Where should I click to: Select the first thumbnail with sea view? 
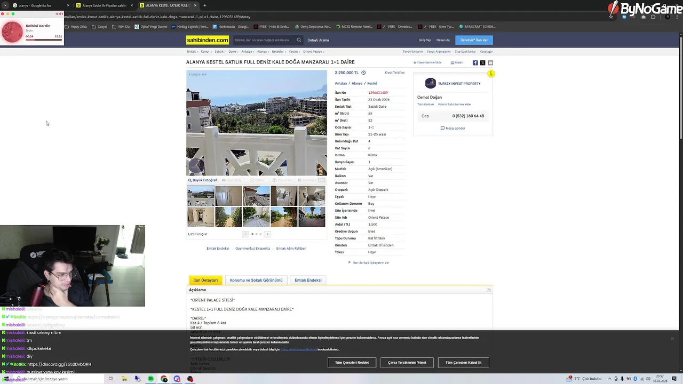pyautogui.click(x=201, y=196)
